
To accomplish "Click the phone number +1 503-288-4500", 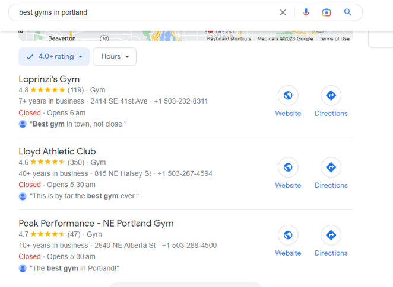I will [x=189, y=246].
